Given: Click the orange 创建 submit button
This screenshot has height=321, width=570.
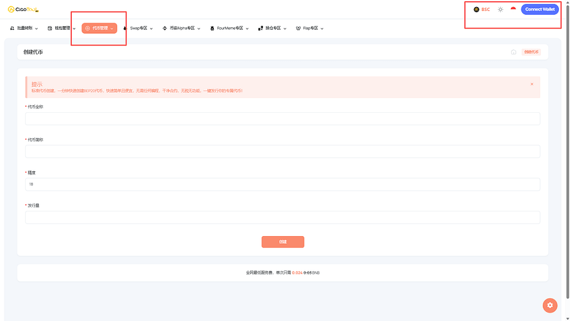Looking at the screenshot, I should (x=283, y=242).
